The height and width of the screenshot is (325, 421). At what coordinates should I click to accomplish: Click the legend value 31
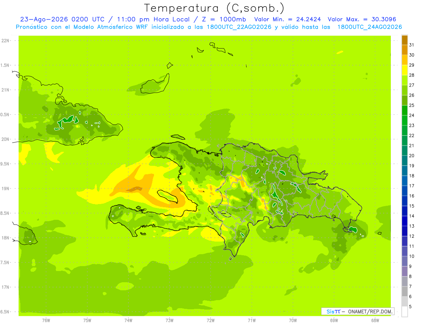pos(412,45)
